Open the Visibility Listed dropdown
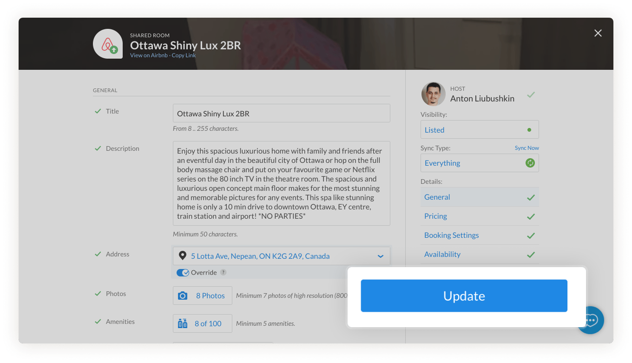The image size is (632, 363). [x=480, y=129]
